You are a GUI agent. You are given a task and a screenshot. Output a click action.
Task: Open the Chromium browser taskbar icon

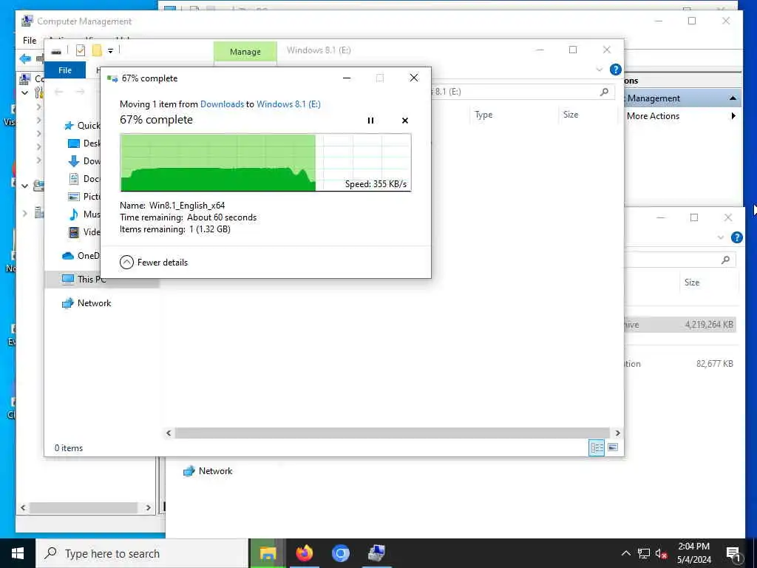[340, 553]
